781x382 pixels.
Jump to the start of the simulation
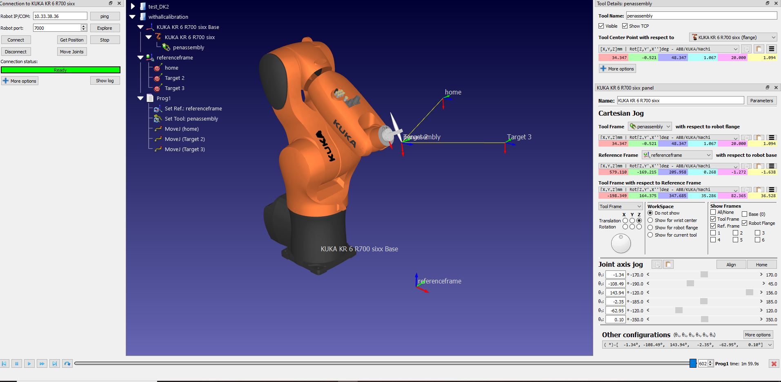(4, 364)
